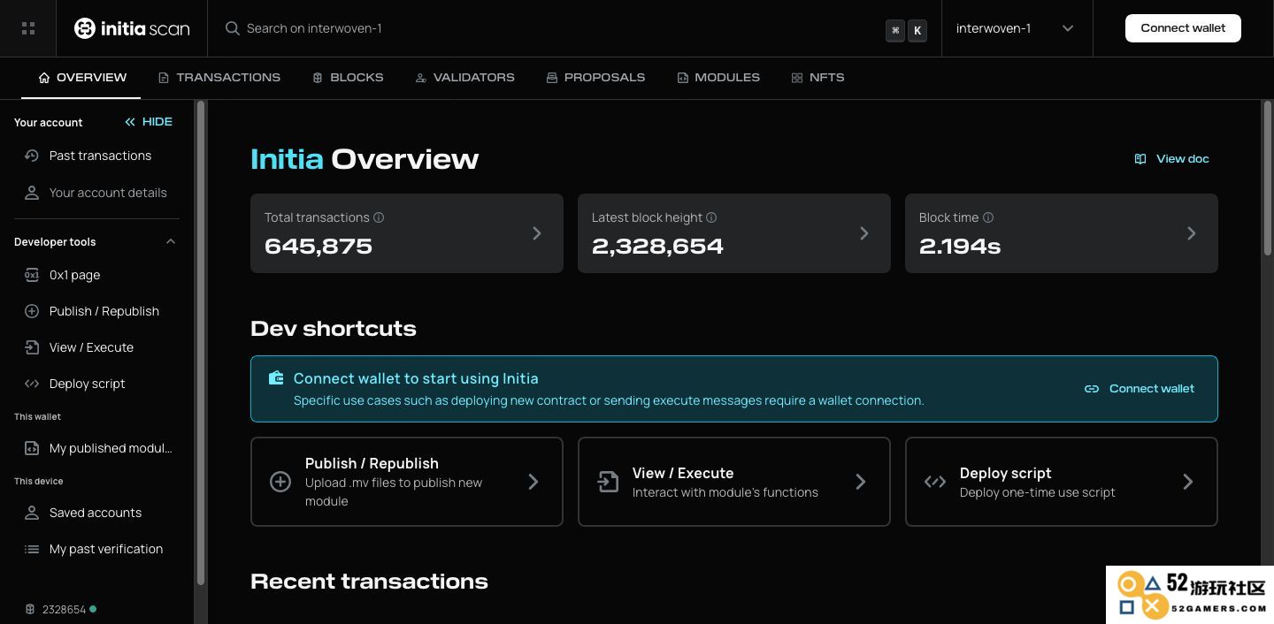Screen dimensions: 1274x624
Task: Click the Your account details person icon
Action: [x=32, y=193]
